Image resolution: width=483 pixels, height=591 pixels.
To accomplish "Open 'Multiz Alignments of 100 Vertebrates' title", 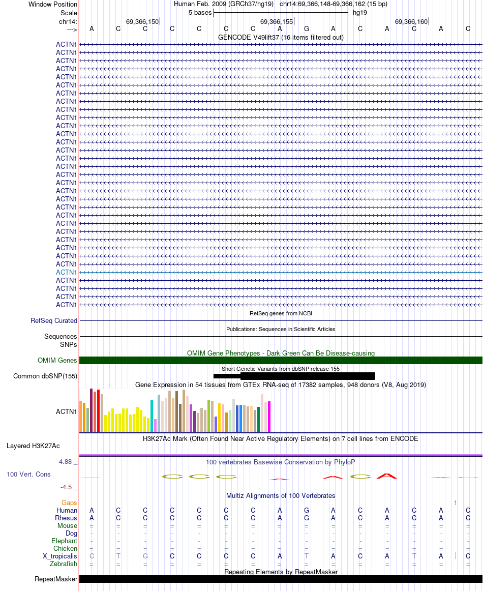I will point(281,496).
